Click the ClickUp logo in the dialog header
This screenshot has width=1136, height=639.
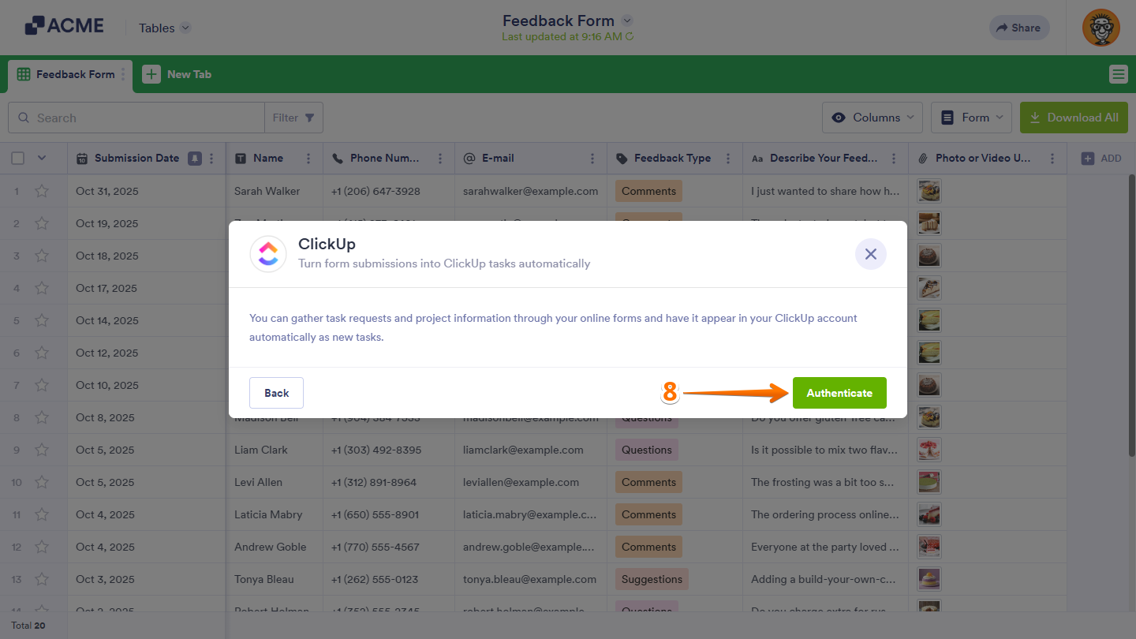click(x=268, y=254)
